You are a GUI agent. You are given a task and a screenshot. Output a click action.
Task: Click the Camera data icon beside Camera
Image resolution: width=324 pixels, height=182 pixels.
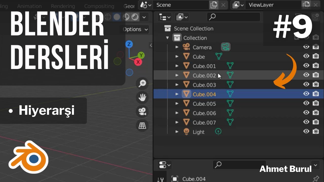(x=226, y=47)
